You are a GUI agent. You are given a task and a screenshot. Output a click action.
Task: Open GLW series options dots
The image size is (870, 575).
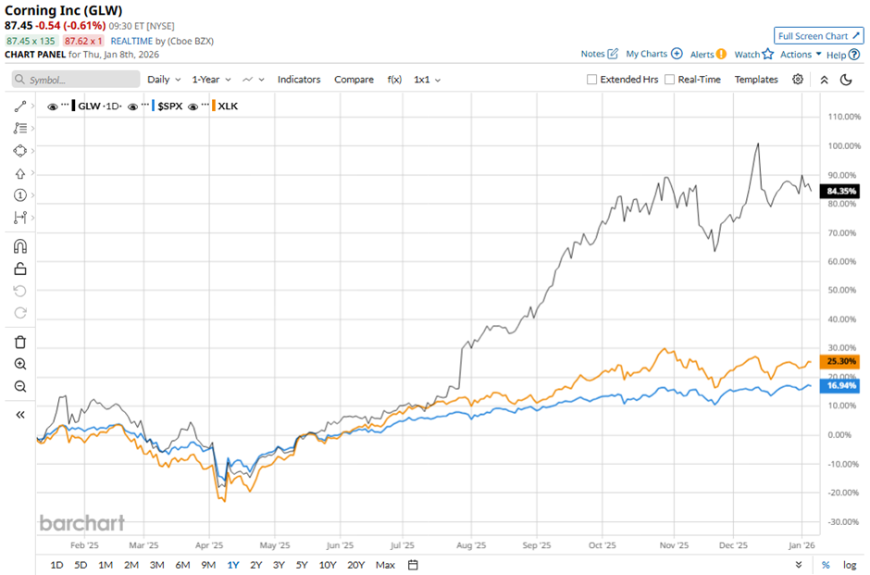(x=65, y=105)
